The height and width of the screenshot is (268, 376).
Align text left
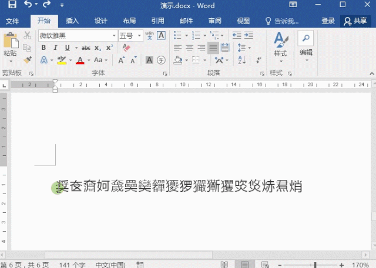coord(177,48)
